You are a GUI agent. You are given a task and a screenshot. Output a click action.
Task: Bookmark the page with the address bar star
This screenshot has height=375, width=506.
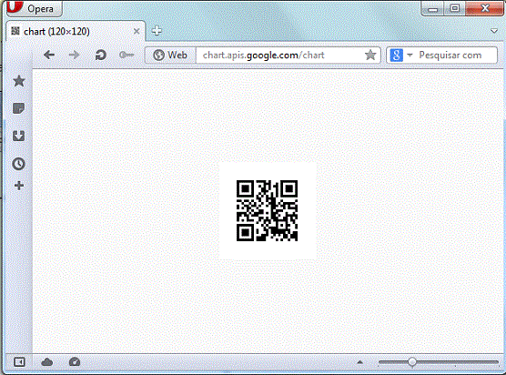370,56
